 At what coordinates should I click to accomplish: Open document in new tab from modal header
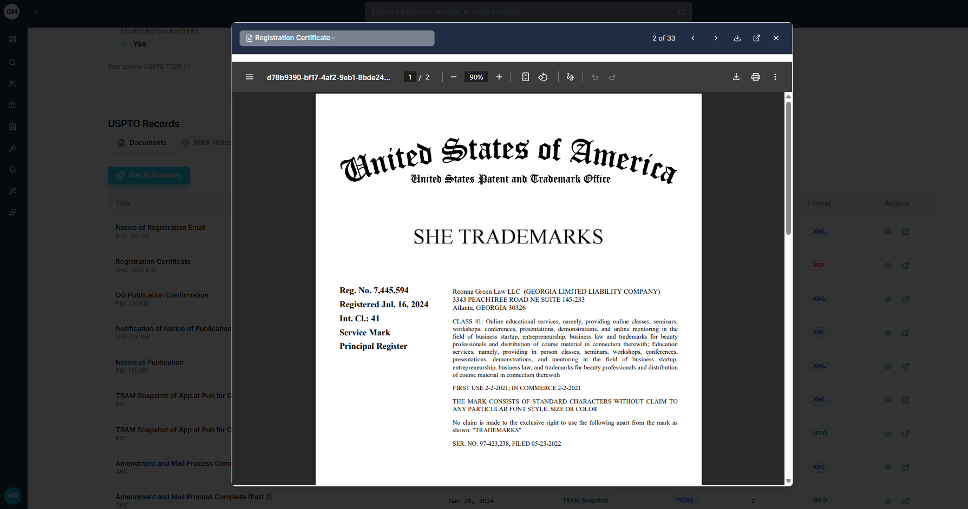click(756, 38)
